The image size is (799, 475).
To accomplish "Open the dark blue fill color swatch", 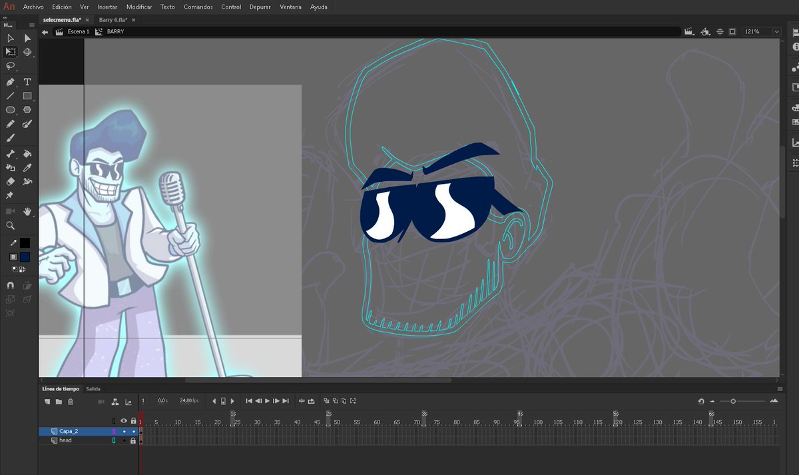I will [25, 256].
